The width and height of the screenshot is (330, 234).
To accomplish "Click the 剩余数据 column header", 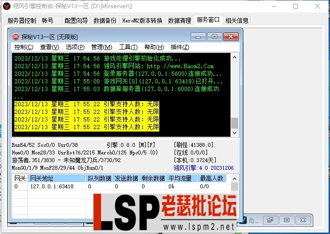I will point(153,178).
